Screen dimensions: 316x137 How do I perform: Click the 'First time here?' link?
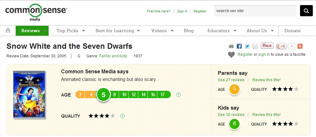point(159,11)
